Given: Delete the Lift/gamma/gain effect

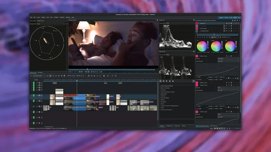Looking at the screenshot, I should [238, 31].
